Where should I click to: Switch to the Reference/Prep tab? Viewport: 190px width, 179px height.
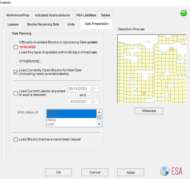point(18,15)
